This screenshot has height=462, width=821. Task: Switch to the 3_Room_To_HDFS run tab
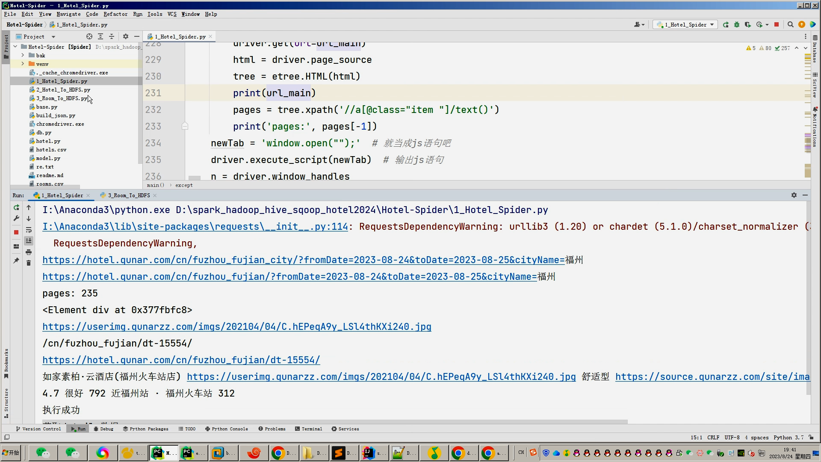coord(128,195)
